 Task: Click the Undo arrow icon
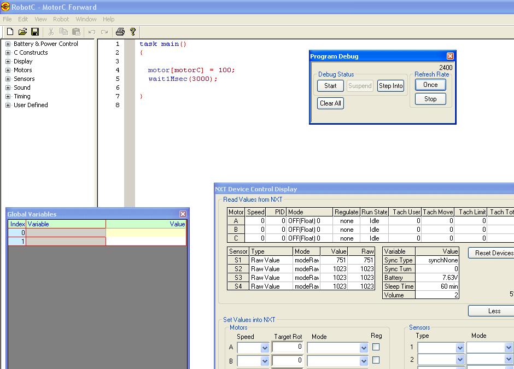click(92, 32)
